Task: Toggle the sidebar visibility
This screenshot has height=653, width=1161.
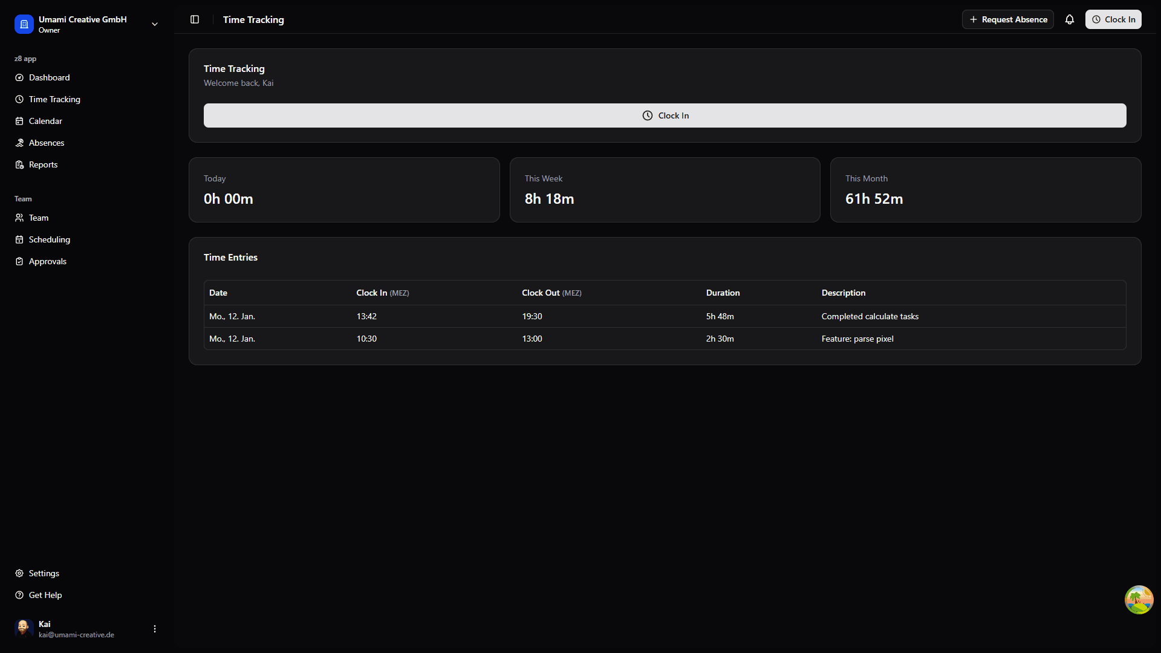Action: tap(195, 19)
